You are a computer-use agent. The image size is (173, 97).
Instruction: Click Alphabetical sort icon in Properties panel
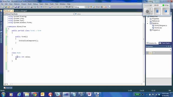pyautogui.click(x=151, y=53)
